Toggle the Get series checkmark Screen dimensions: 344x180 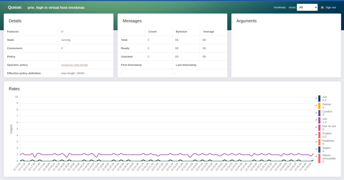(316, 120)
